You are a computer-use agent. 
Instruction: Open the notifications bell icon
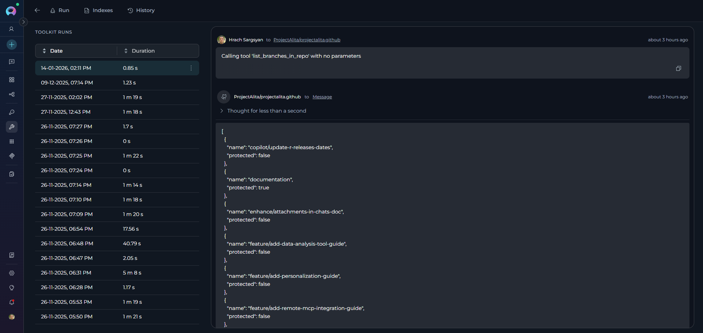pyautogui.click(x=12, y=302)
